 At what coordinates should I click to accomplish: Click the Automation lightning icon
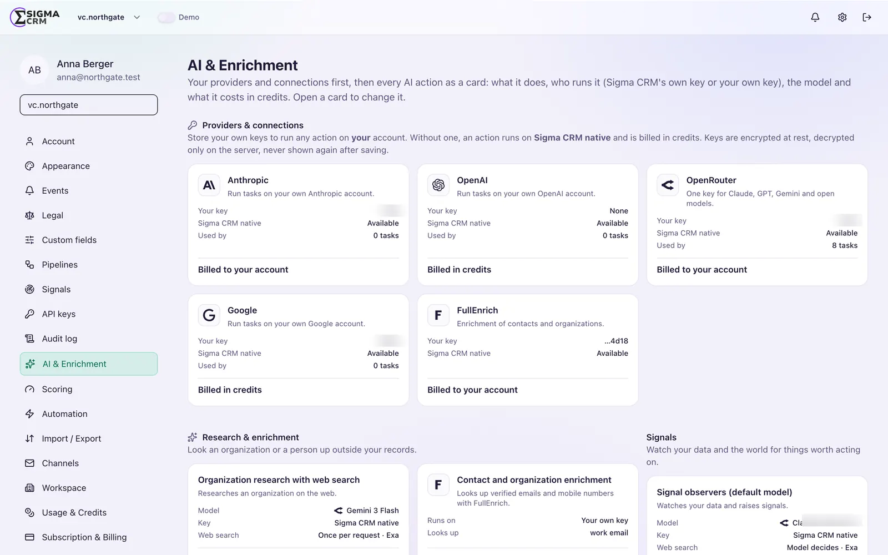(29, 414)
